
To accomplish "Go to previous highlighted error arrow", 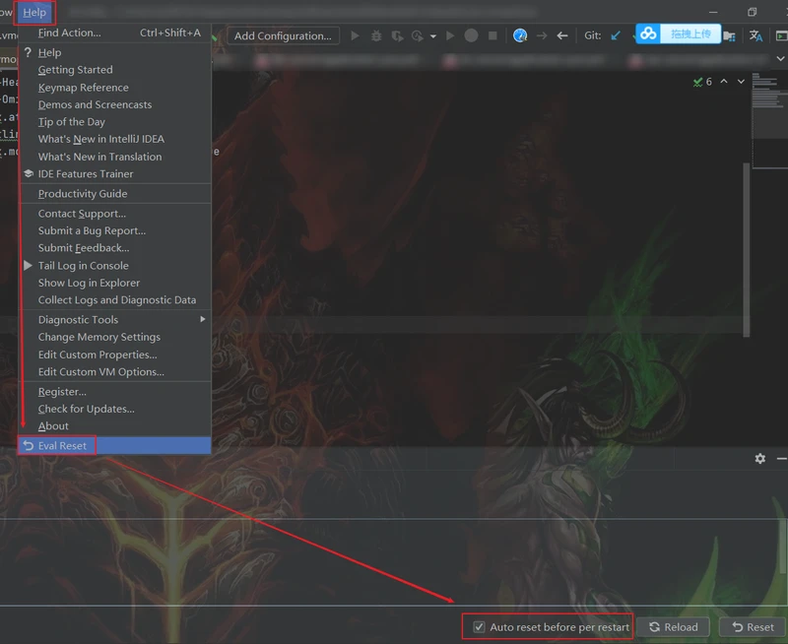I will coord(724,82).
